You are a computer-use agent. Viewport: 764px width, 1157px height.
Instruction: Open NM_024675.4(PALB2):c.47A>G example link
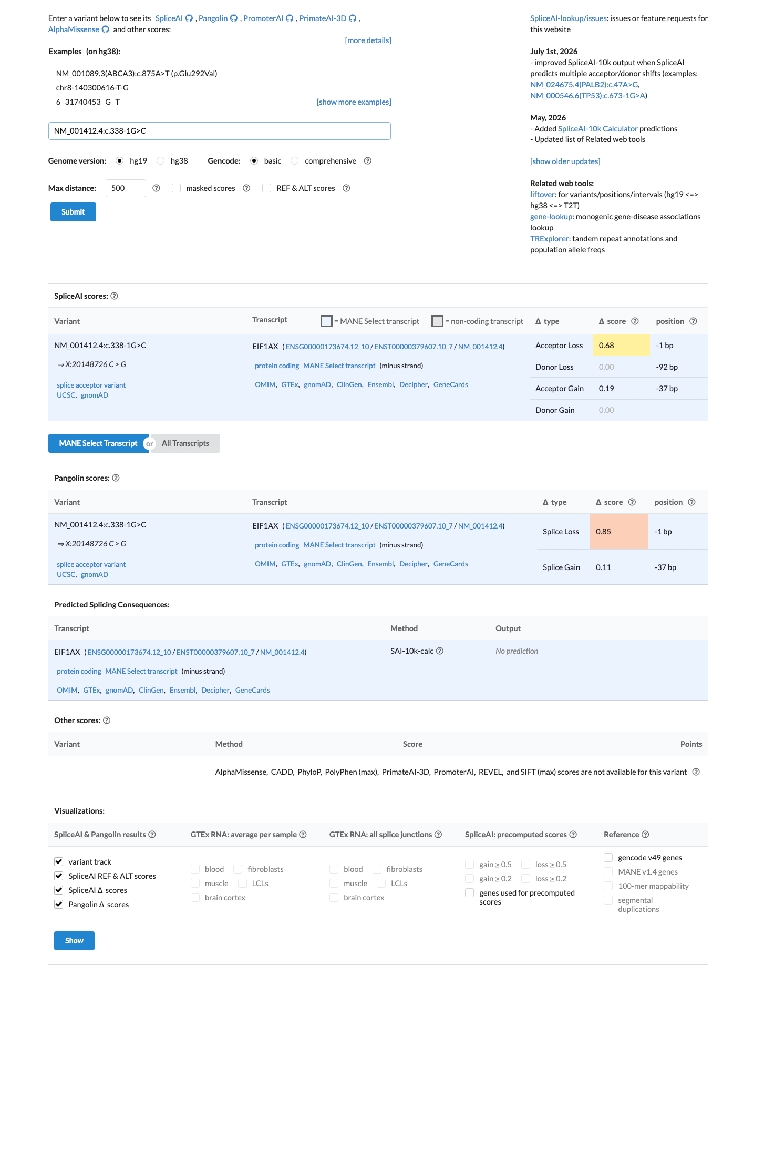click(584, 85)
